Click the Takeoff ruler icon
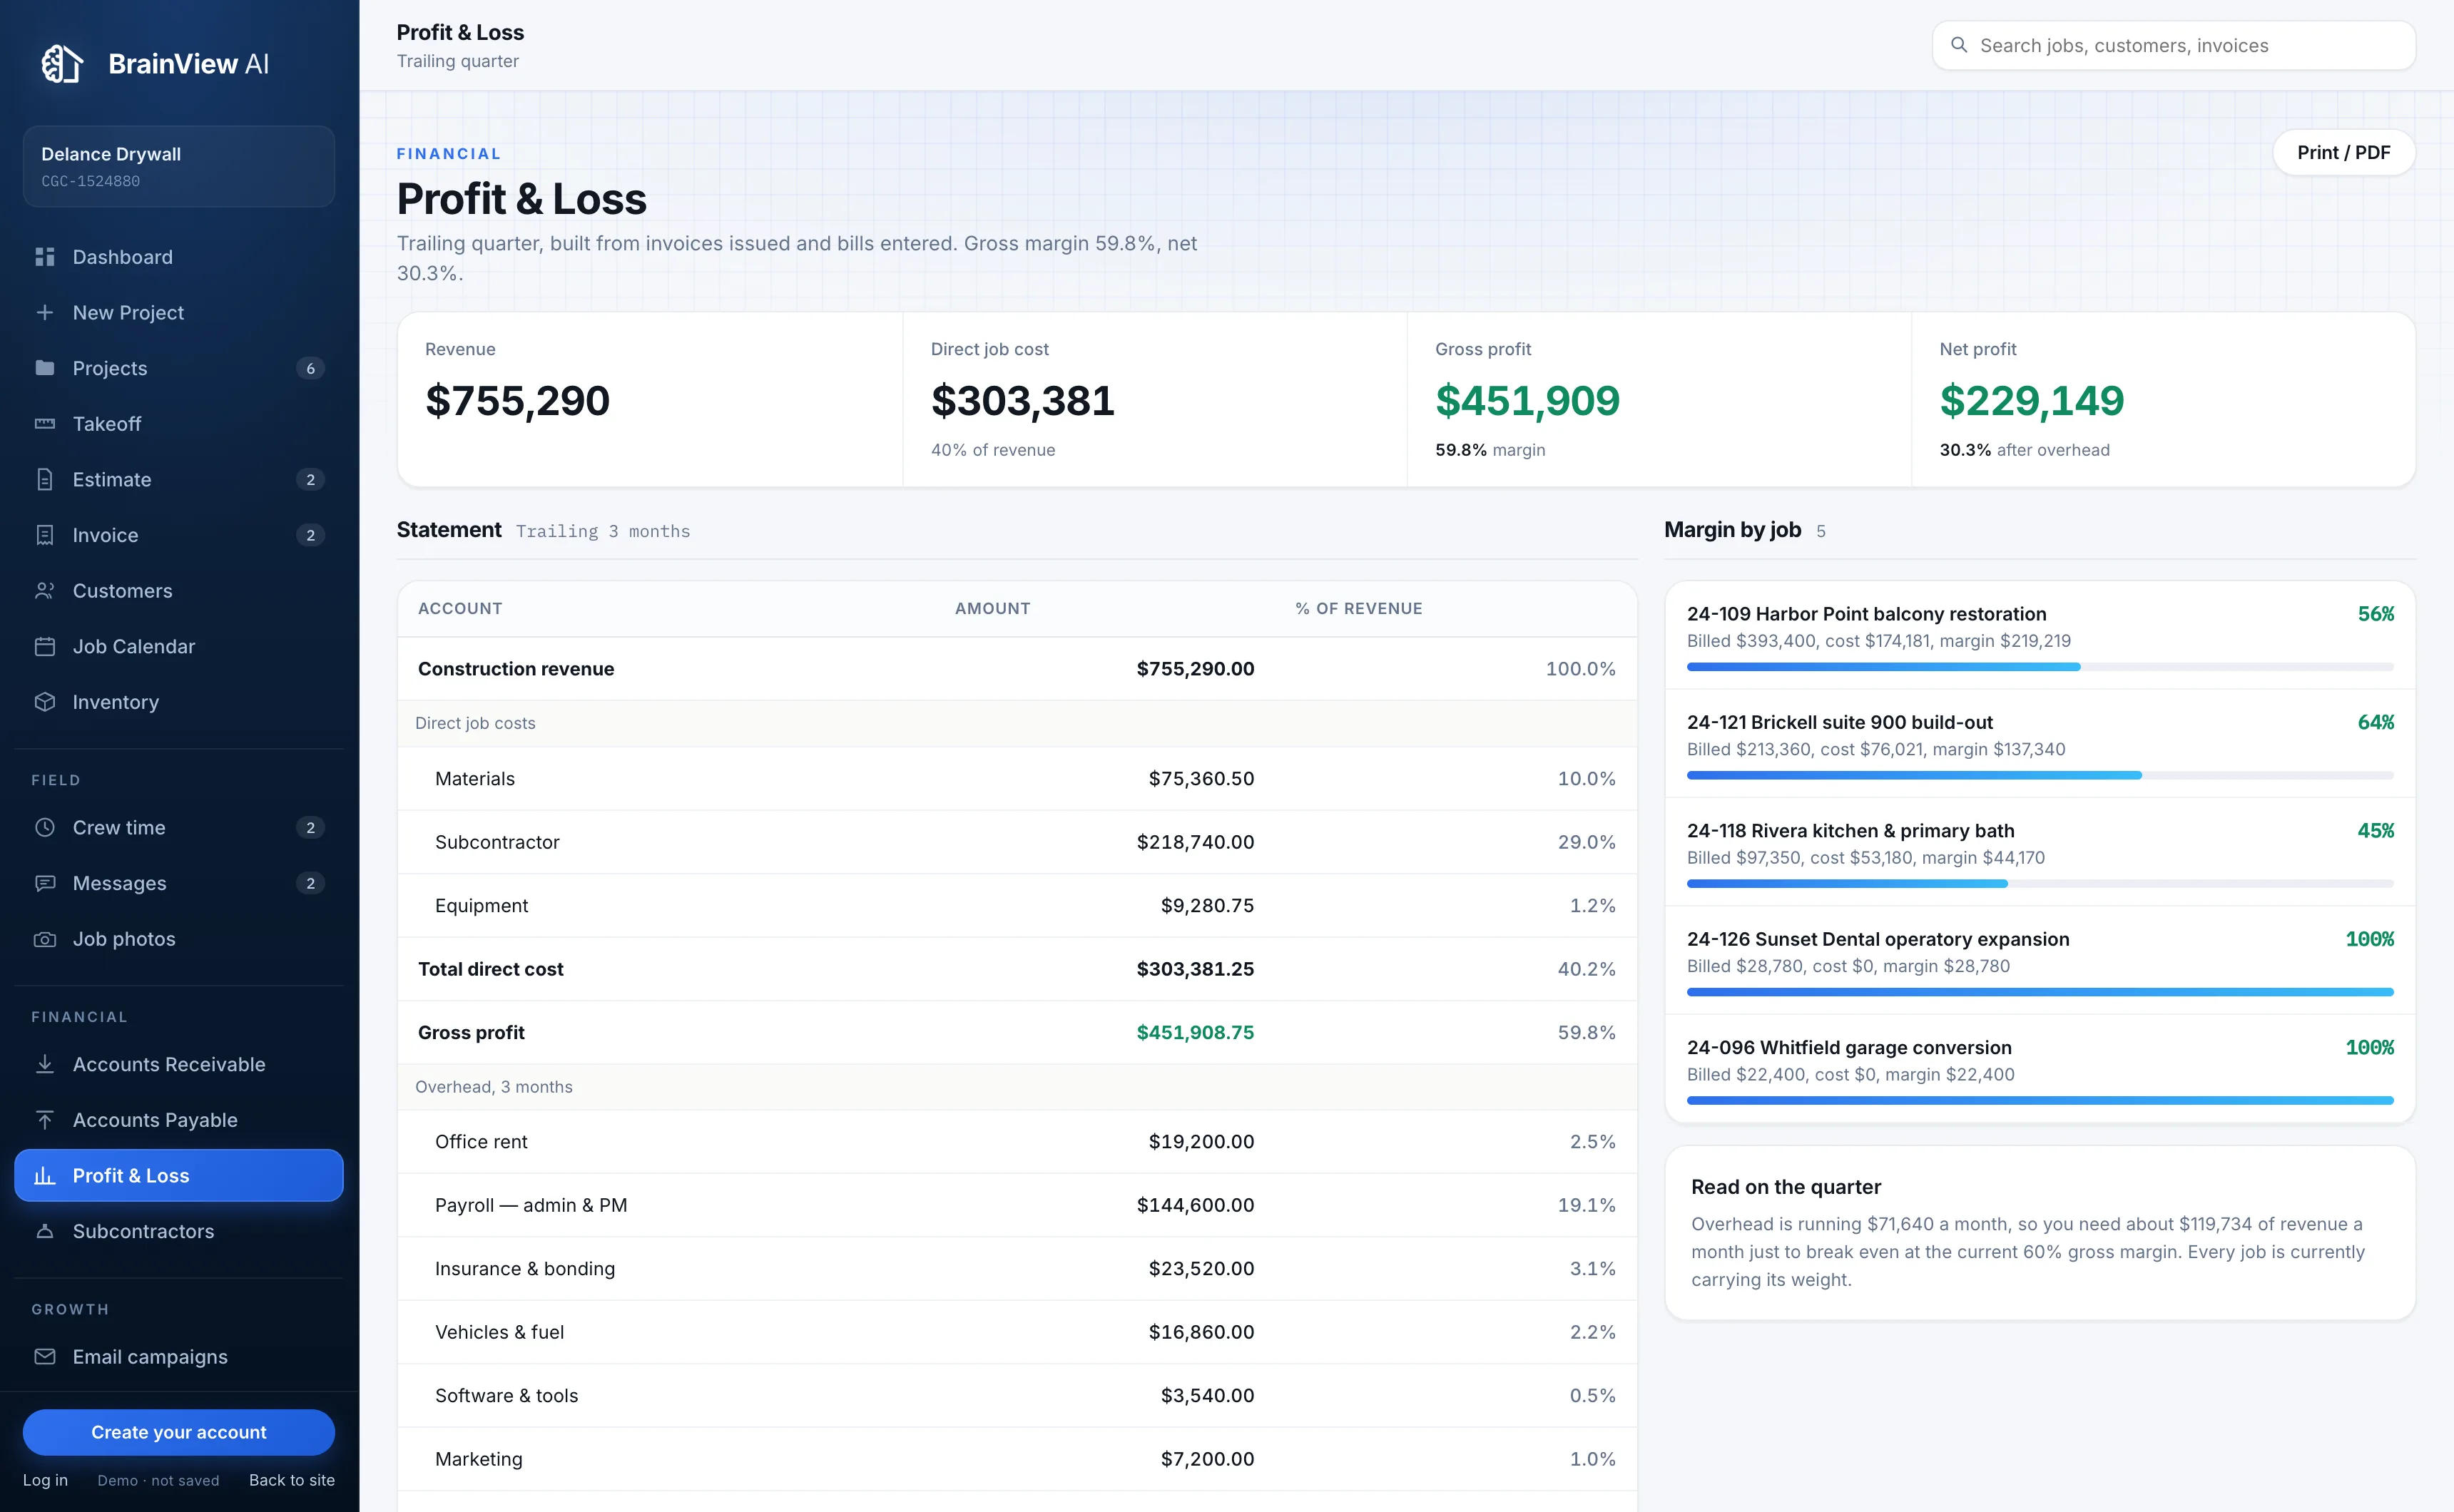This screenshot has height=1512, width=2454. tap(45, 424)
